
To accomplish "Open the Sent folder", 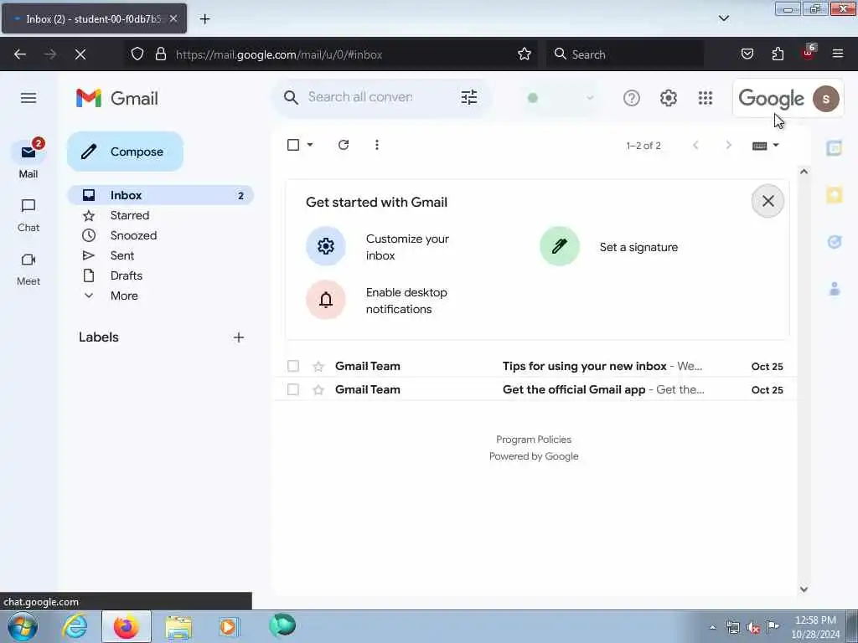I will point(122,255).
